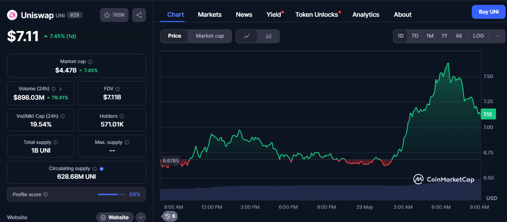Switch to the Markets tab

point(210,15)
